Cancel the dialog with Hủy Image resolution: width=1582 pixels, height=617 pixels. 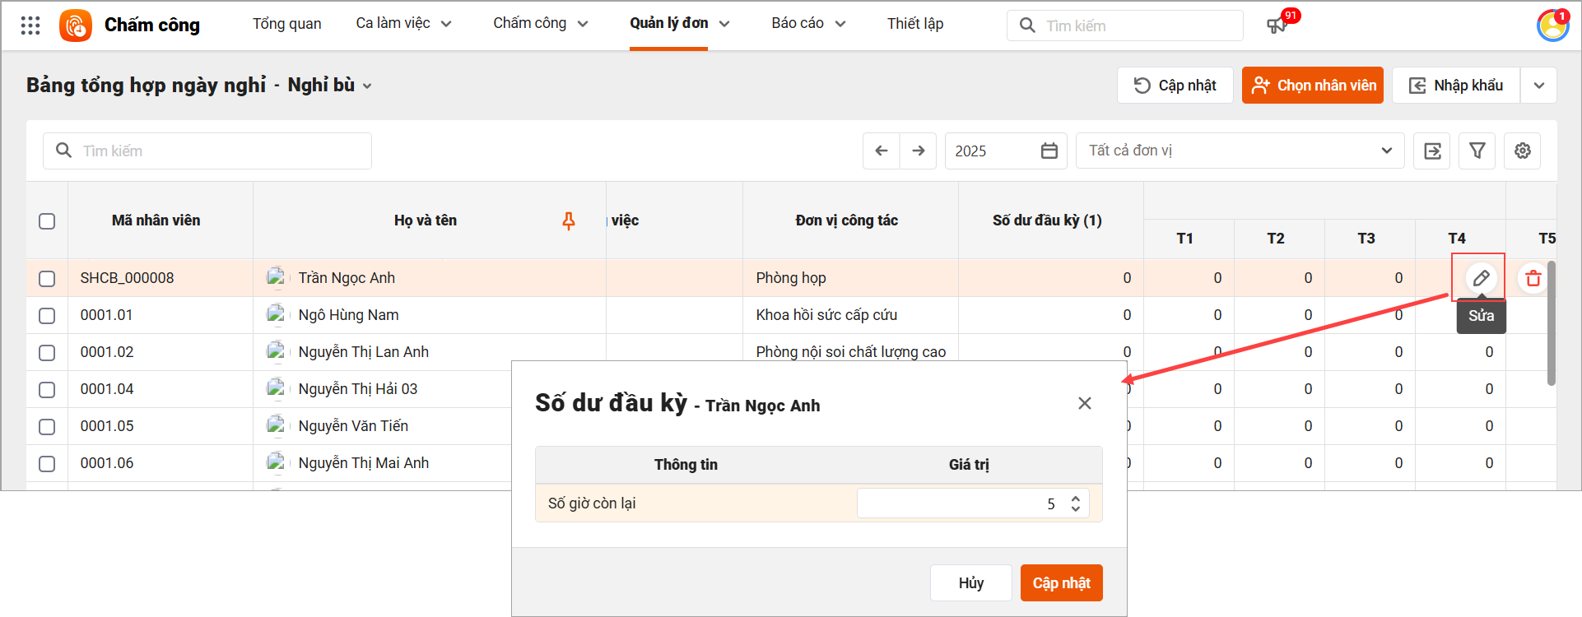click(x=971, y=582)
